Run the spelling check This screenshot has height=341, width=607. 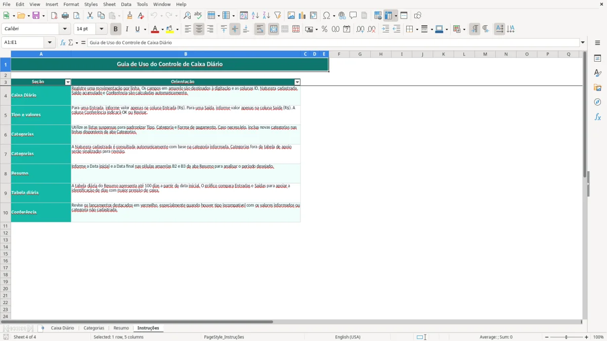click(x=198, y=16)
